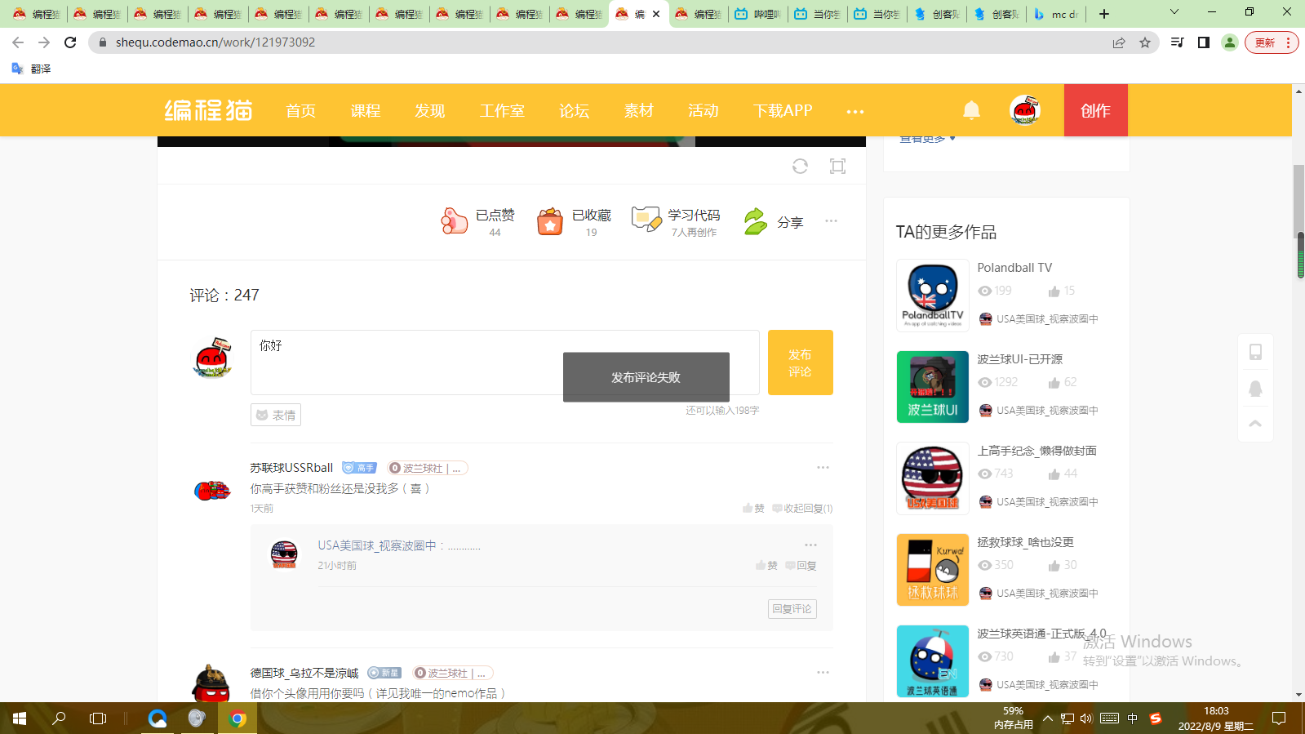Click the back-to-top arrow in the side widget
Screen dimensions: 1305x734
tap(1255, 423)
